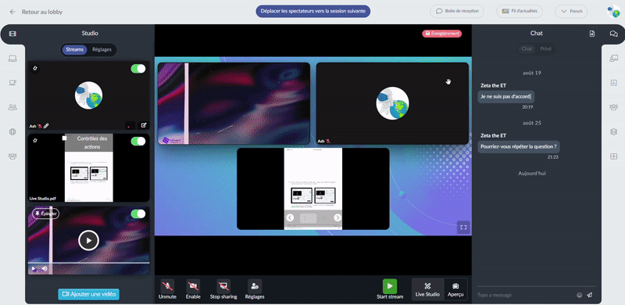Click Ajouter une vidéo button

[88, 294]
